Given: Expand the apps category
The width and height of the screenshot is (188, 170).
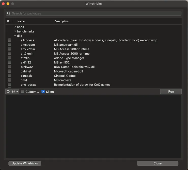Looking at the screenshot, I should click(x=15, y=27).
